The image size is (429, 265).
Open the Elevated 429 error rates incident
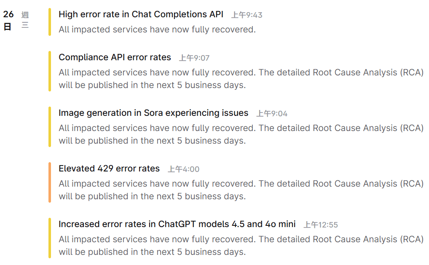(x=109, y=169)
